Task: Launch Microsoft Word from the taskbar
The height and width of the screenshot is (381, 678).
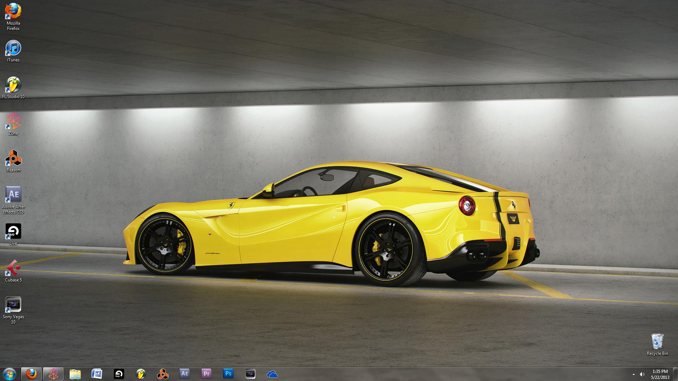Action: point(97,374)
